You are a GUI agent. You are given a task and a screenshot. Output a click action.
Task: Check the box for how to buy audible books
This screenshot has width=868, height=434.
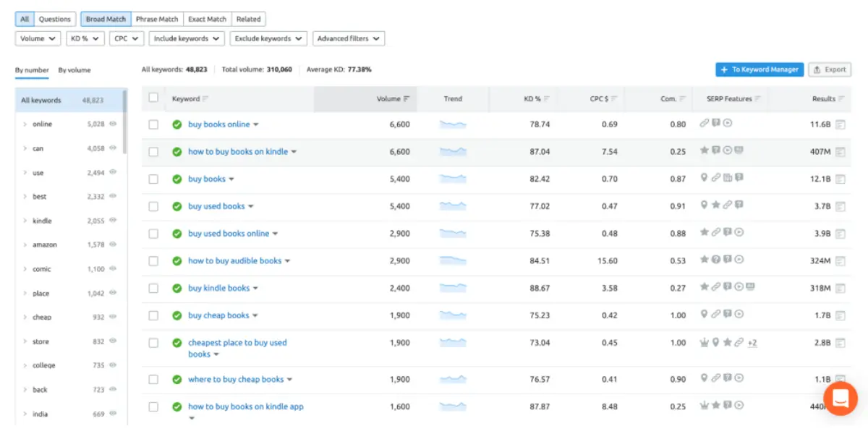click(x=153, y=260)
